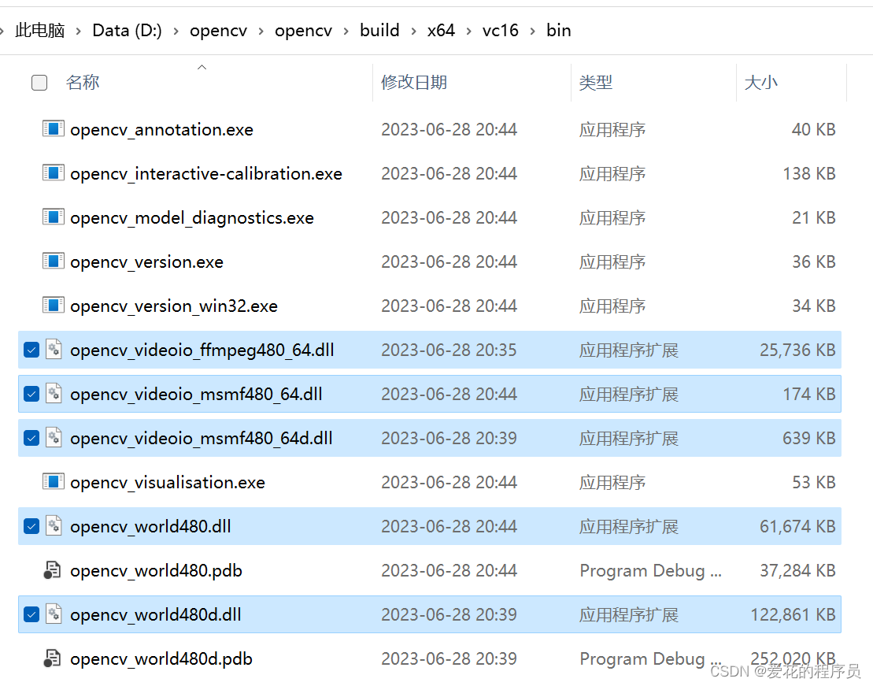Viewport: 873px width, 686px height.
Task: Check the select-all checkbox above the file list
Action: (39, 82)
